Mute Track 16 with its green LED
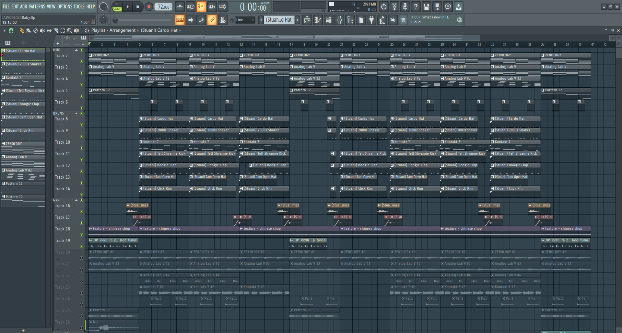The image size is (622, 333). (x=81, y=211)
